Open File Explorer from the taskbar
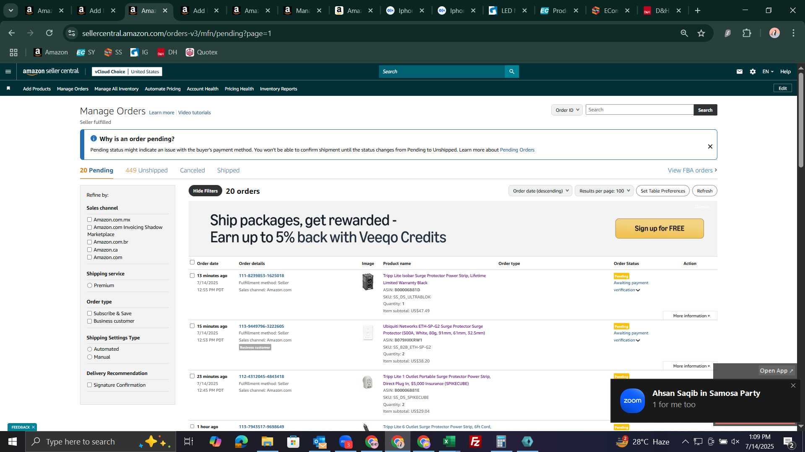The height and width of the screenshot is (452, 805). pyautogui.click(x=267, y=442)
